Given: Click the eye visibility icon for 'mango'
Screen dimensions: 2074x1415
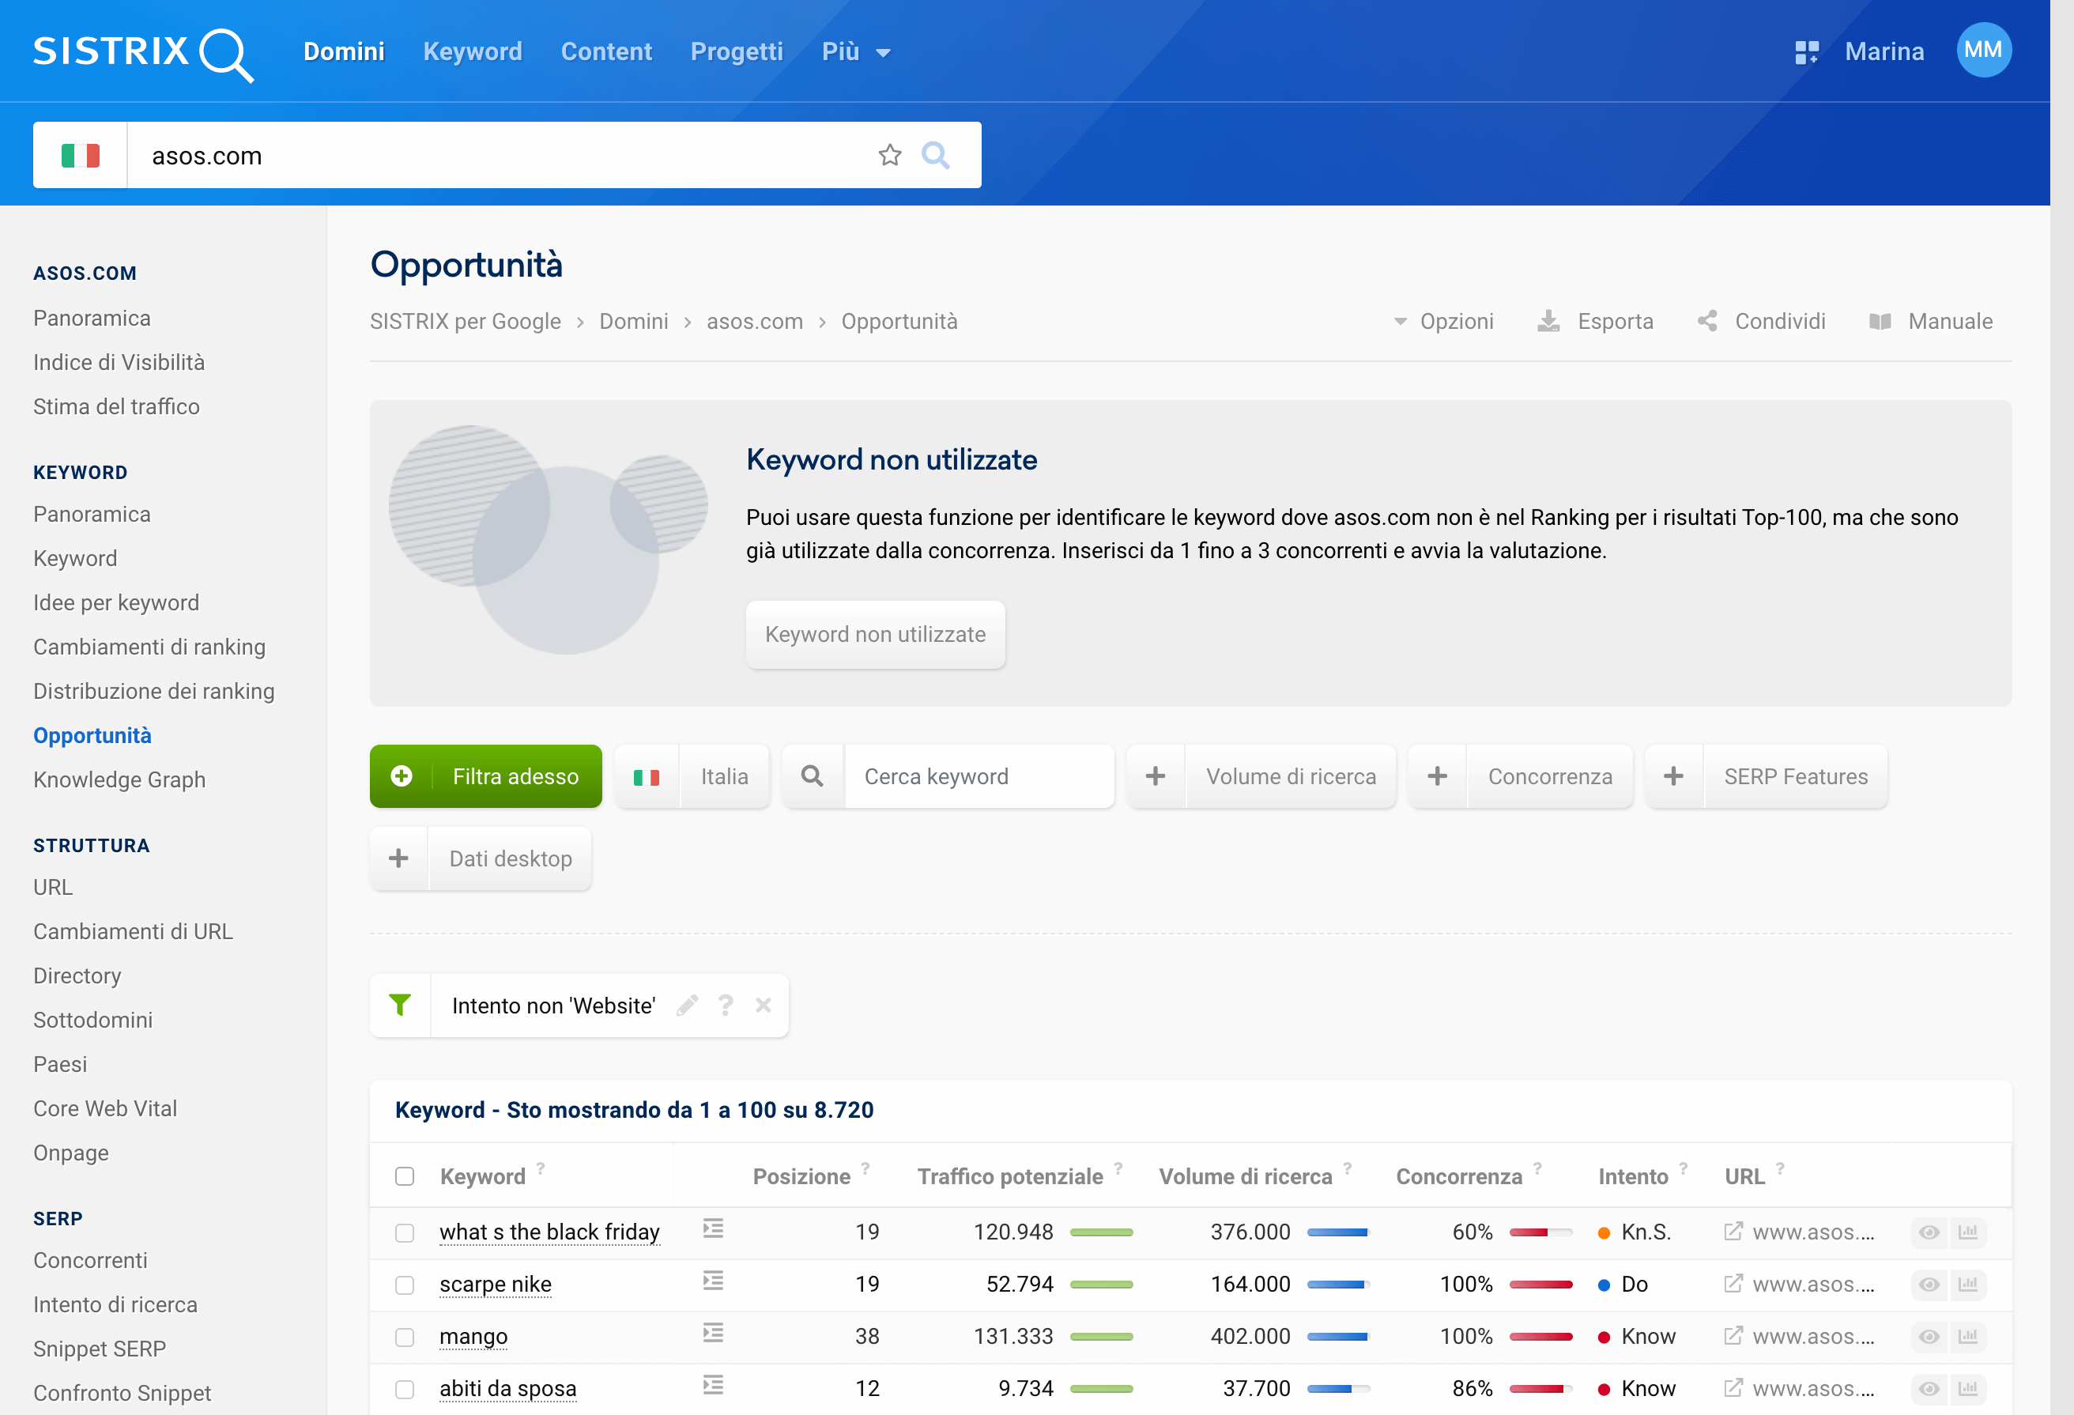Looking at the screenshot, I should (1928, 1336).
